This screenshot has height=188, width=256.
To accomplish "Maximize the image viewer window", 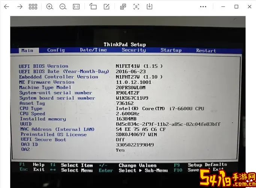I will tap(236, 7).
